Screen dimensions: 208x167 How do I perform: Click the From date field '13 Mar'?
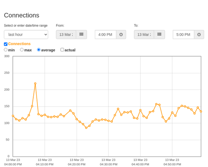[x=66, y=34]
